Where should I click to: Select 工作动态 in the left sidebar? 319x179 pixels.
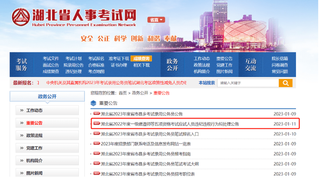[x=47, y=110]
